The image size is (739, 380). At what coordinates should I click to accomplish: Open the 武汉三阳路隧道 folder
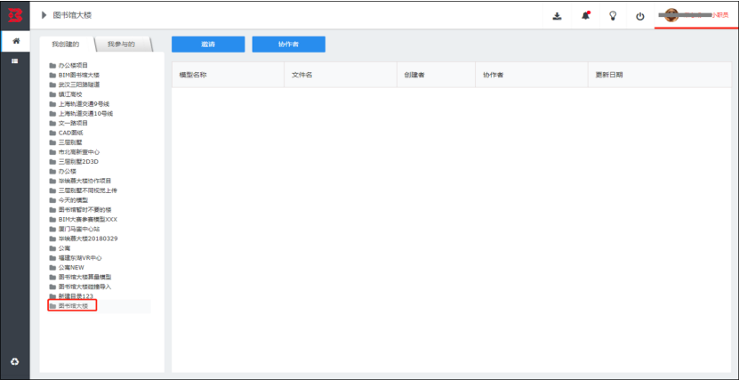[x=75, y=85]
